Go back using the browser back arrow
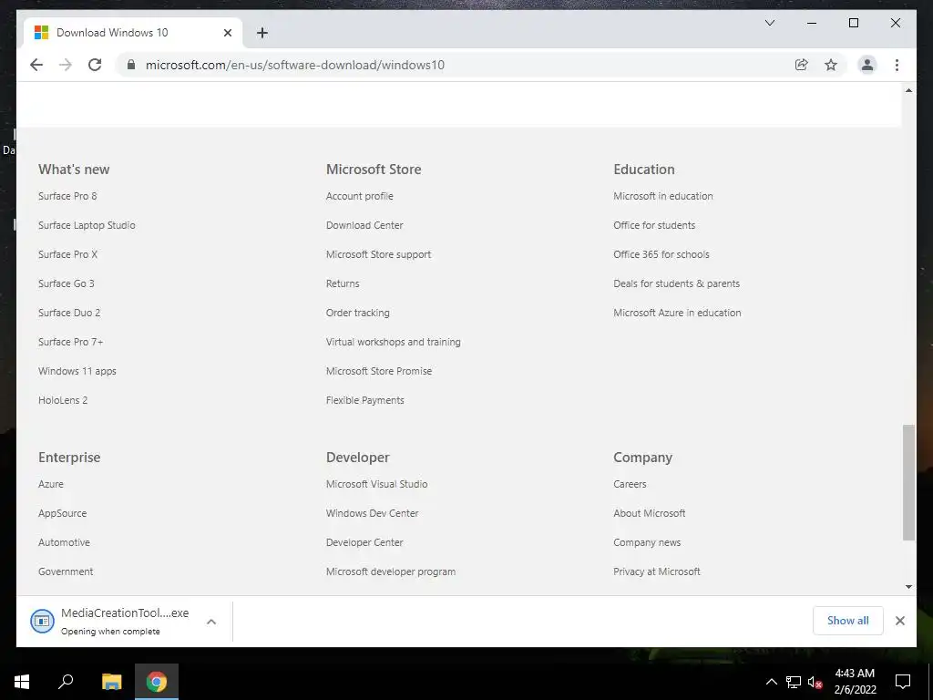The width and height of the screenshot is (933, 700). coord(36,65)
